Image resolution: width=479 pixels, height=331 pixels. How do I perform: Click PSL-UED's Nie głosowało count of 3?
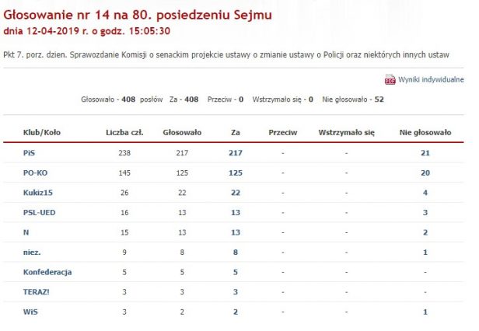point(425,212)
